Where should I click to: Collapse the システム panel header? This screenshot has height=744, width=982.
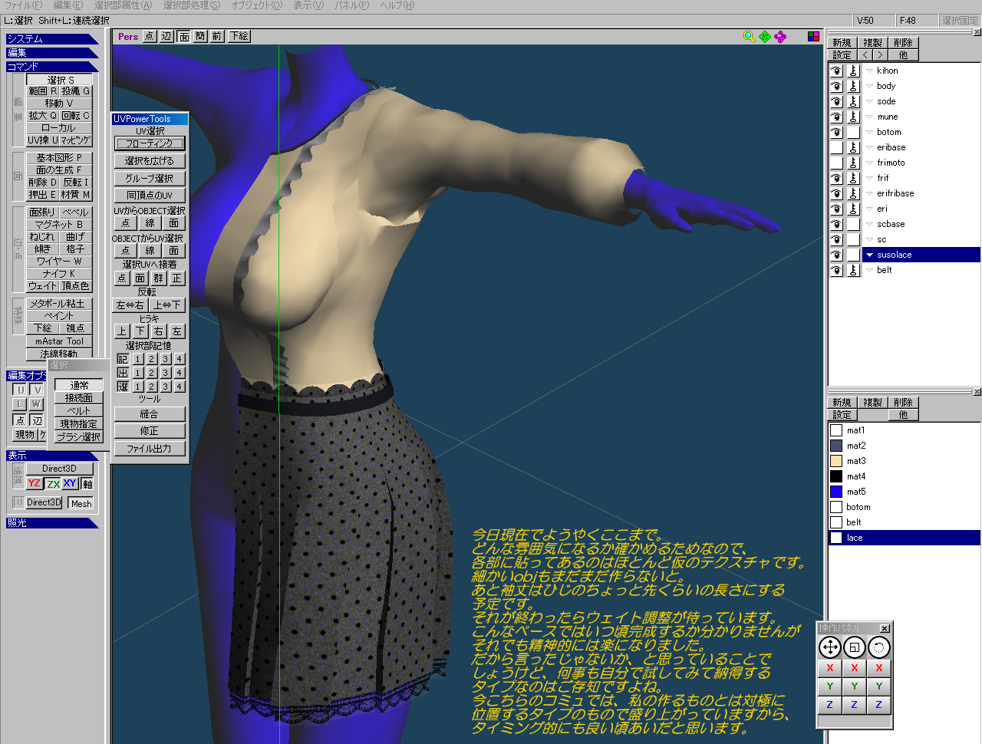51,39
